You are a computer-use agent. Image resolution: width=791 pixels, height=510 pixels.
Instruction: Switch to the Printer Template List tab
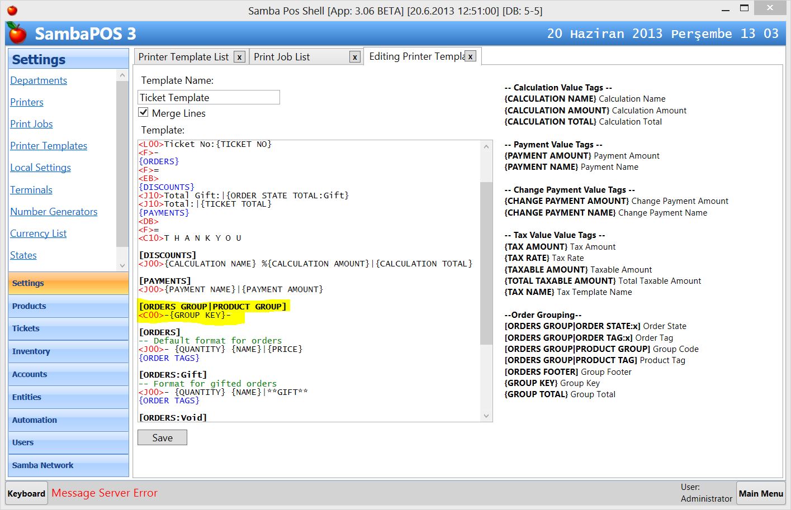click(x=183, y=57)
